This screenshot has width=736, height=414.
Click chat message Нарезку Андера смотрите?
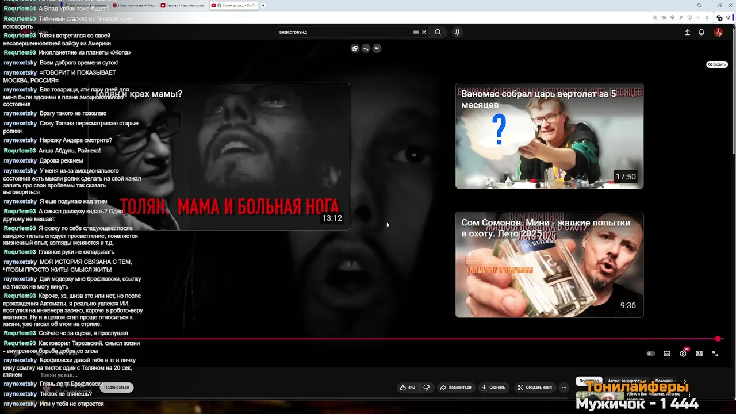[x=76, y=140]
